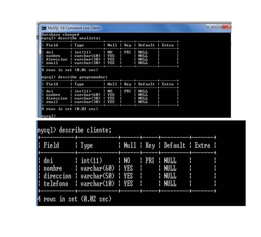Screen dimensions: 261x237
Task: Maximize the MySQL Command Line Client window
Action: pos(218,27)
